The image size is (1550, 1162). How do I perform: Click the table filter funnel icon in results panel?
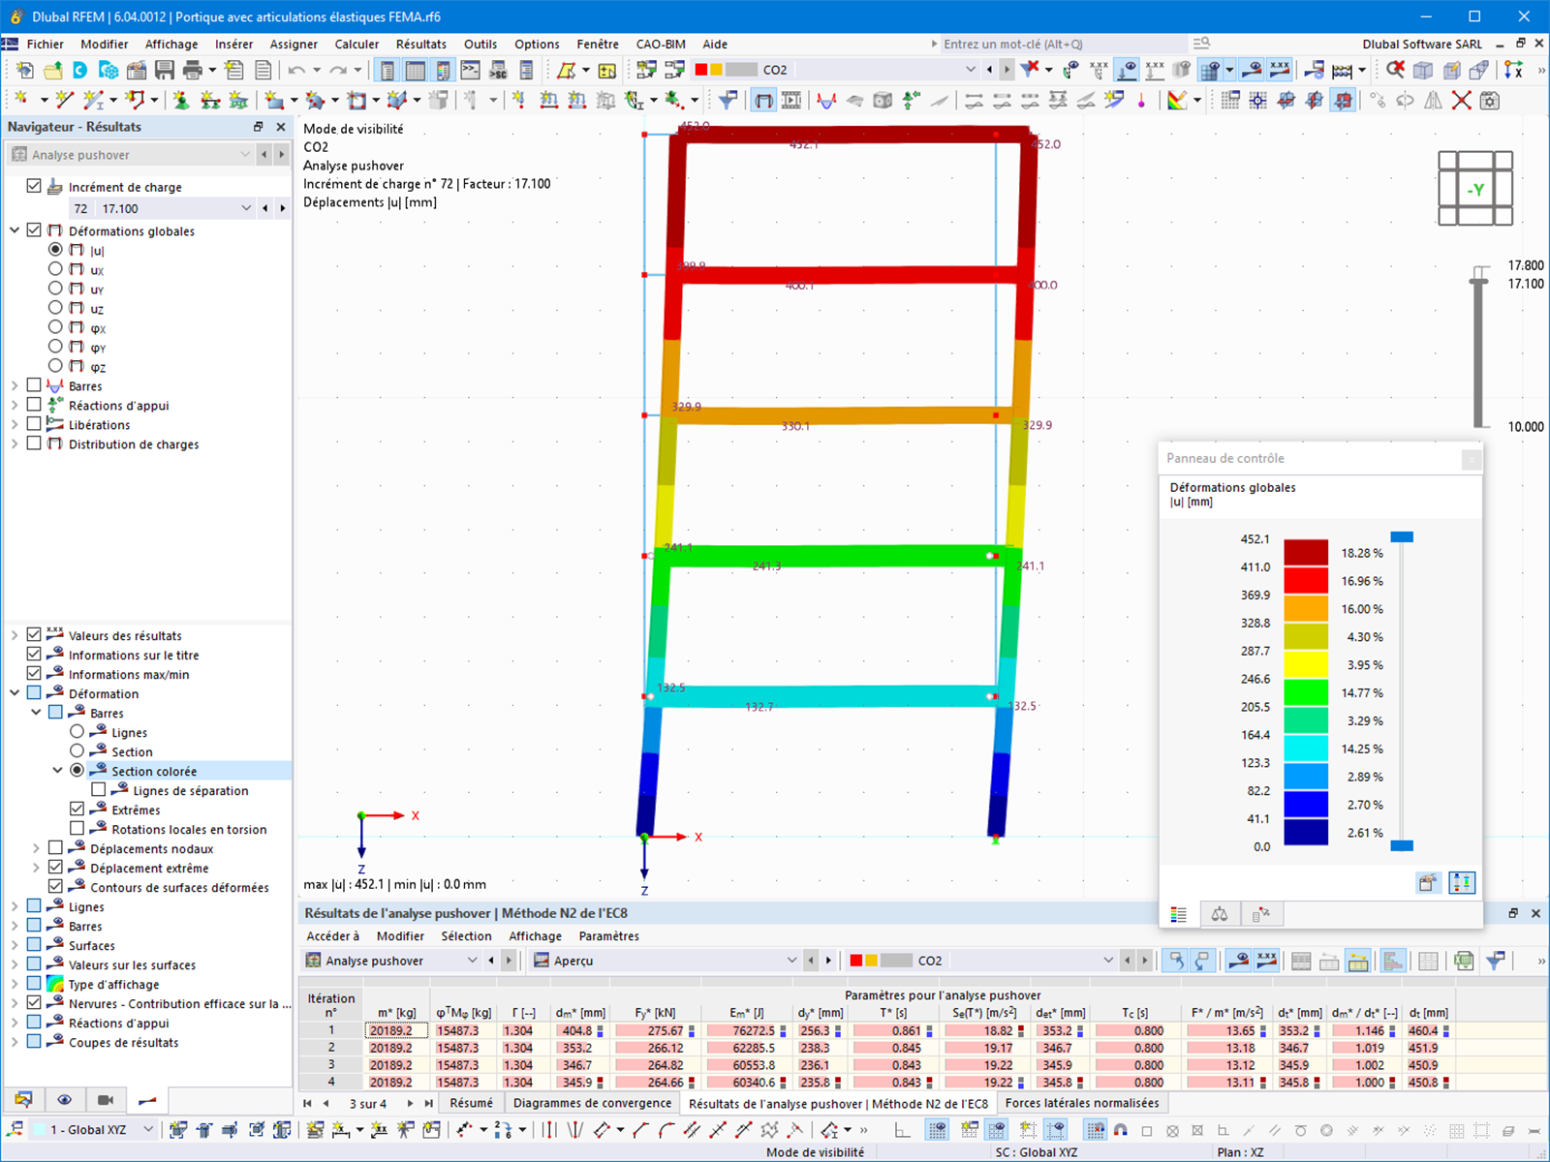pyautogui.click(x=1496, y=961)
